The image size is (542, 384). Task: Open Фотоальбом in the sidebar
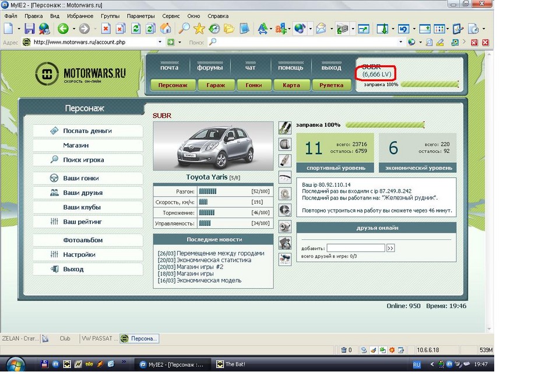click(88, 240)
